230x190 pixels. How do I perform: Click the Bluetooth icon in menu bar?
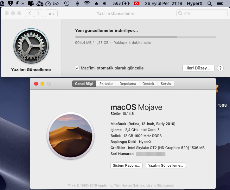77,4
